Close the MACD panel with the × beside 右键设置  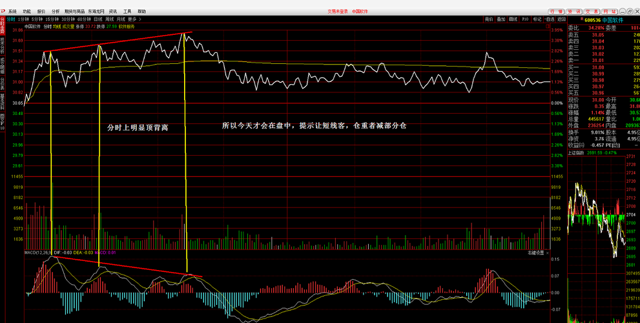click(x=548, y=253)
